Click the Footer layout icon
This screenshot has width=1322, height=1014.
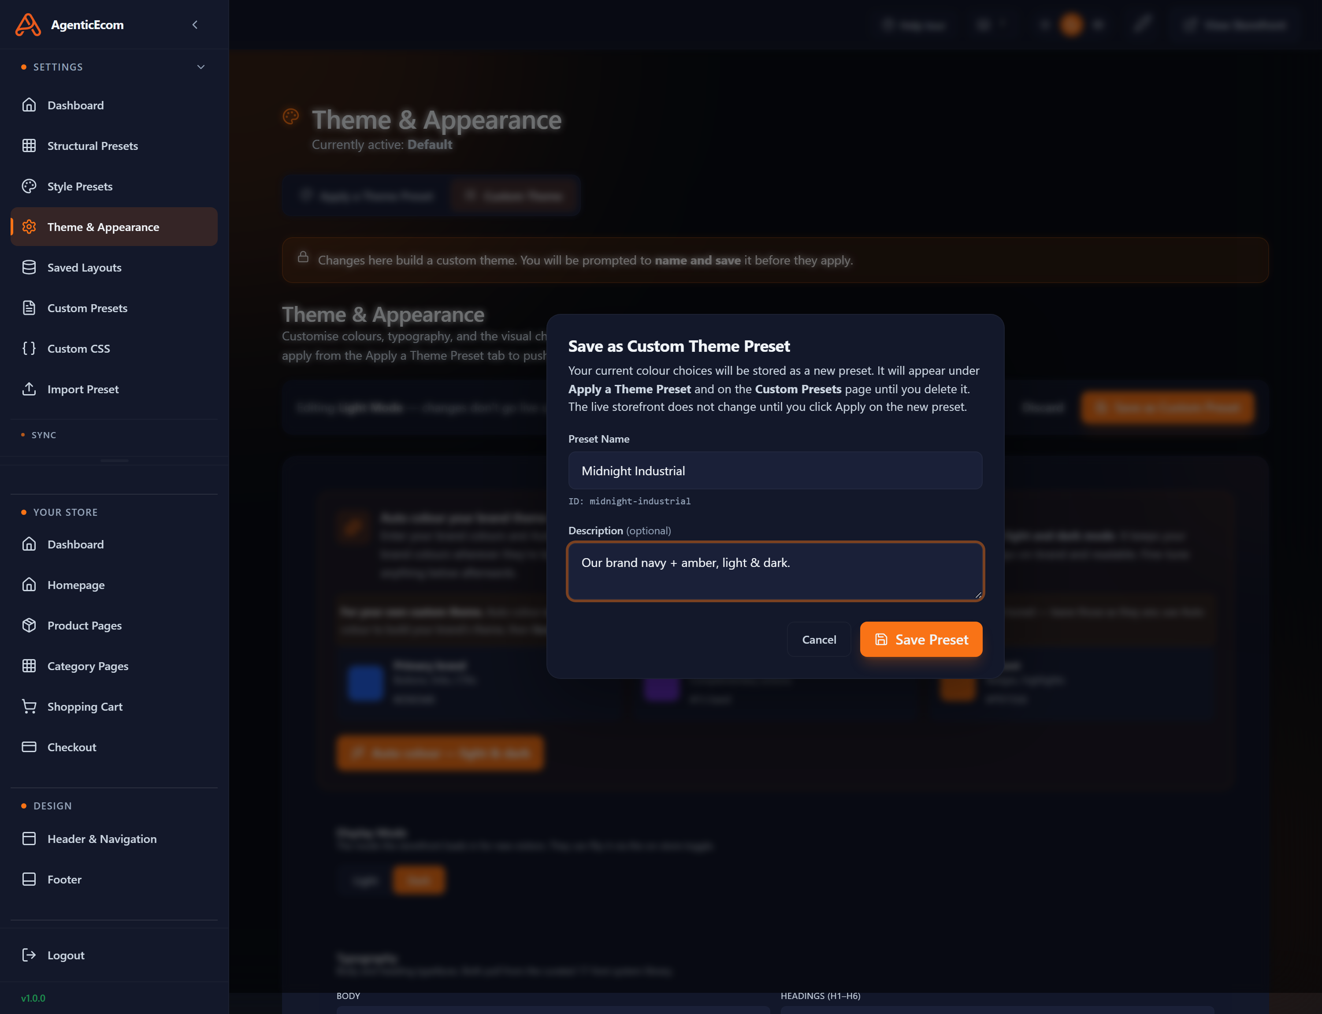[29, 879]
